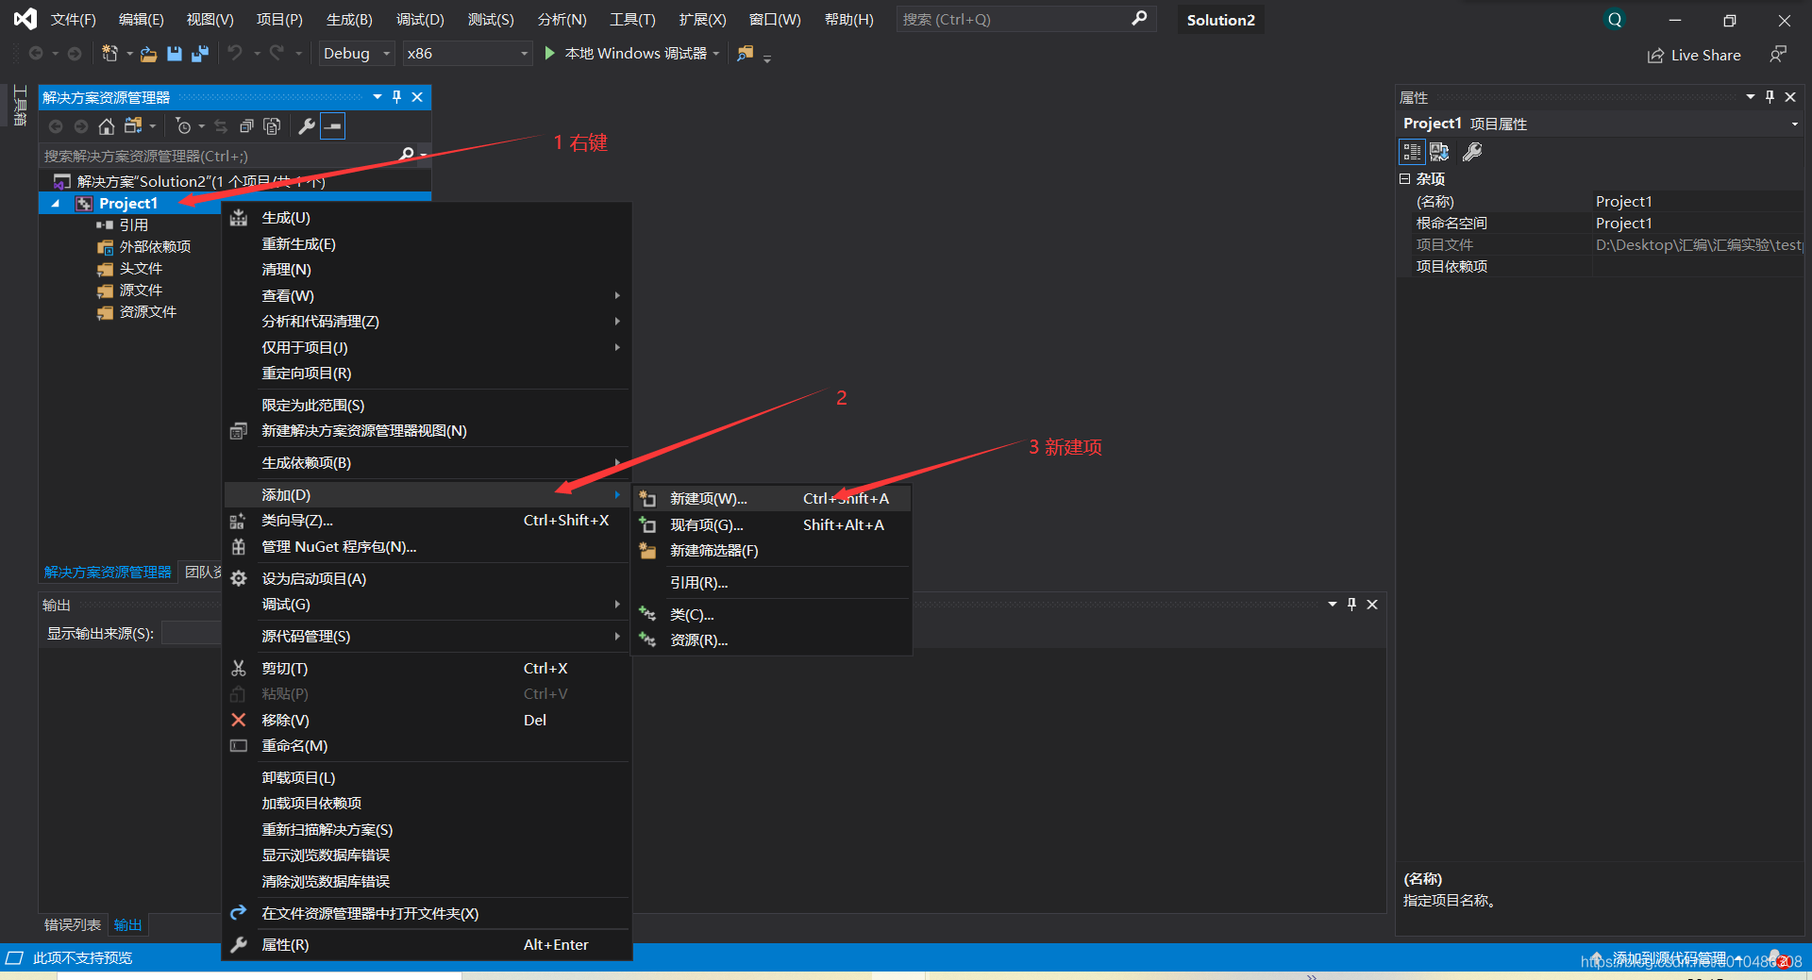Open the 文件(F) menu

[73, 20]
